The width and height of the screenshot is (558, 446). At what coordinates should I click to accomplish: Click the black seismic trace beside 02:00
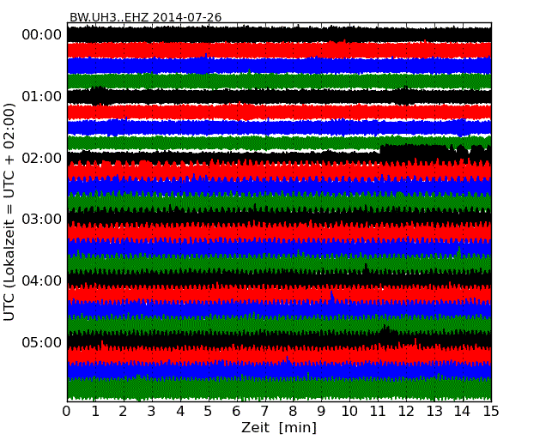[279, 155]
